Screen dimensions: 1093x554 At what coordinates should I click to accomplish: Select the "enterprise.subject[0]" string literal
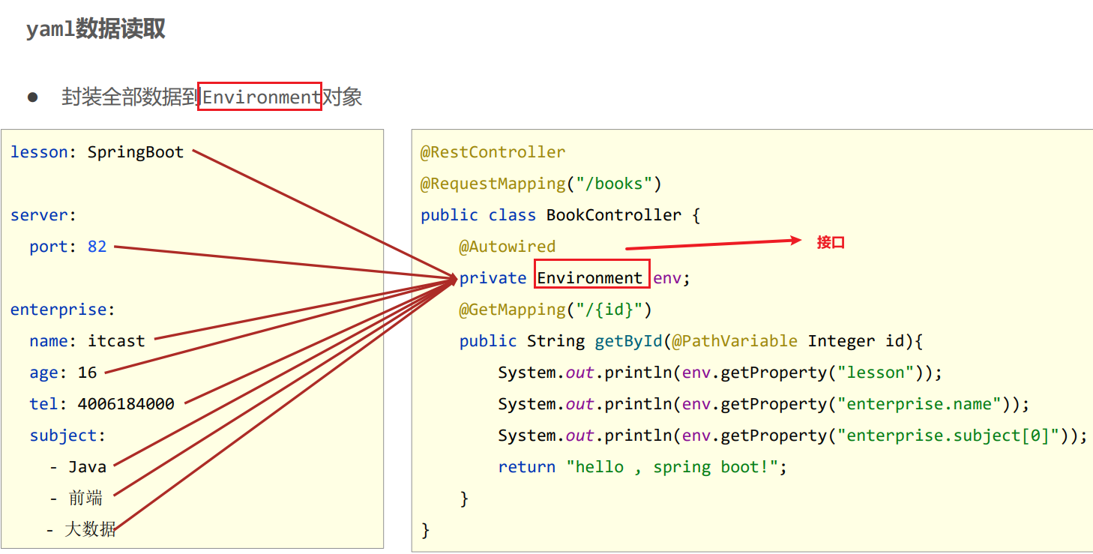pyautogui.click(x=948, y=436)
